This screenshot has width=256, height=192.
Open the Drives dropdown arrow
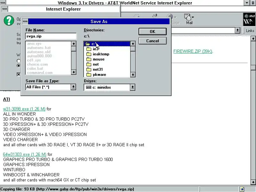132,87
